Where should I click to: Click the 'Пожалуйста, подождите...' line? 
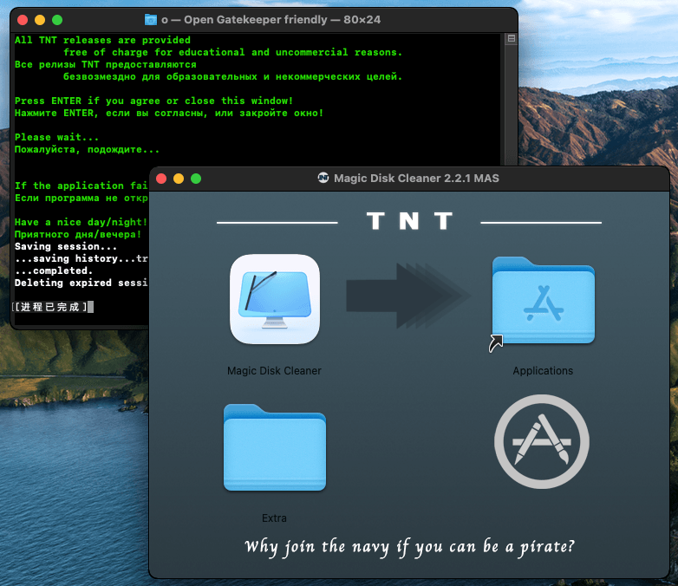pos(87,149)
